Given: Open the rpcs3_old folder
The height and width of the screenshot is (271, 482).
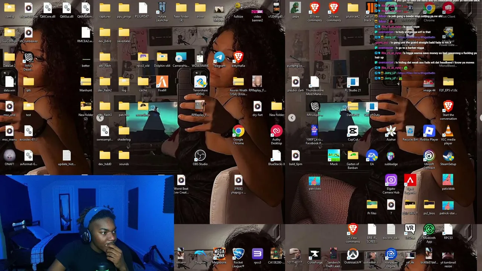Looking at the screenshot, I should (x=143, y=57).
